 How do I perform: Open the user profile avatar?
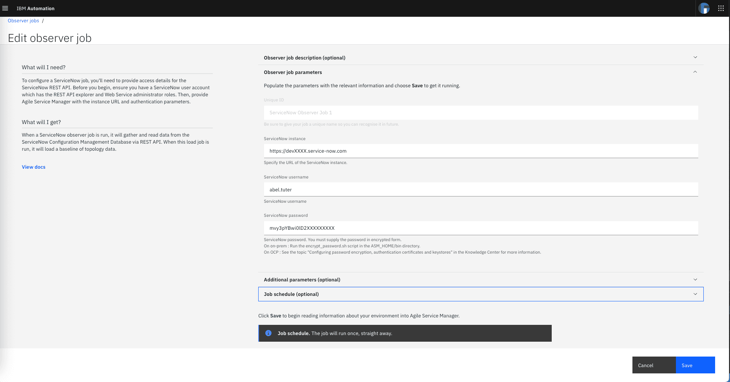click(704, 8)
